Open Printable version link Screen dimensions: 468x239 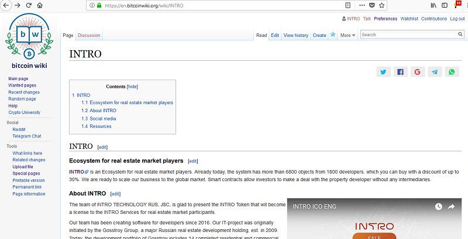(x=29, y=181)
